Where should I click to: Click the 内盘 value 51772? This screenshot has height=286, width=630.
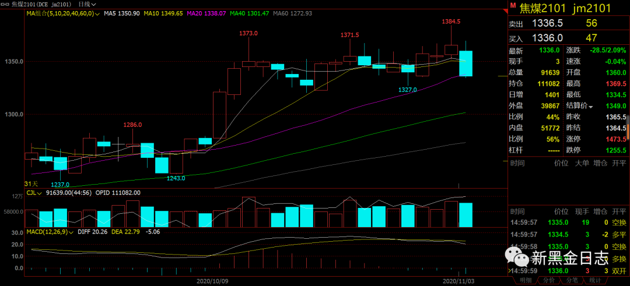(550, 128)
